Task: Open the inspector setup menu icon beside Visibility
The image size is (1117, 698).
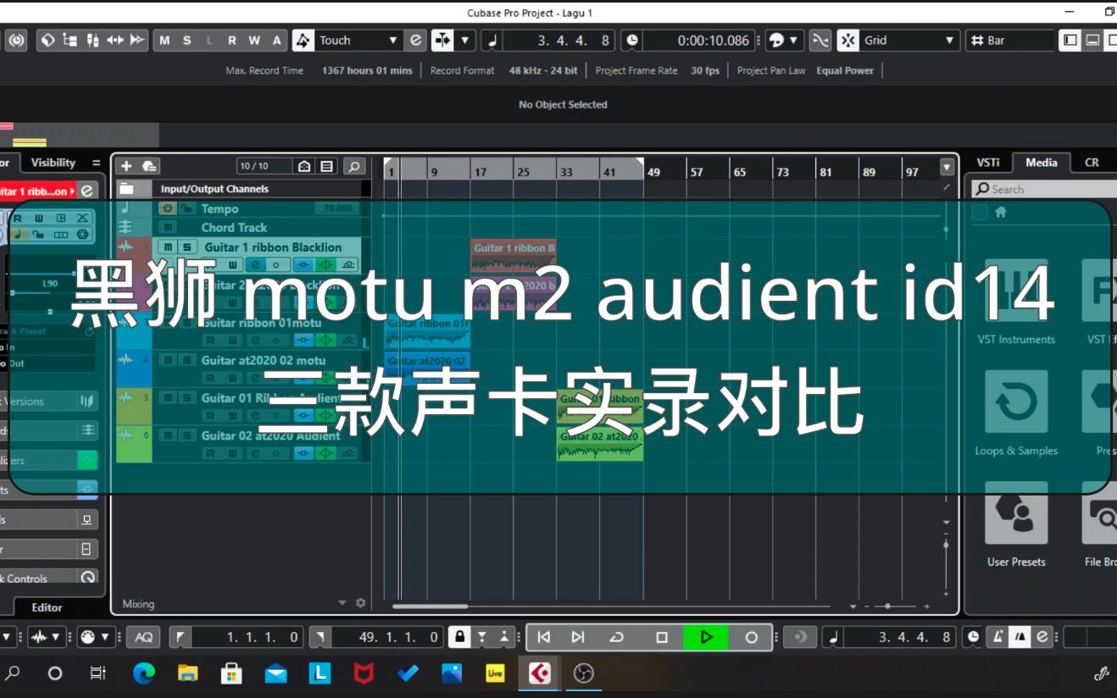Action: click(x=96, y=163)
